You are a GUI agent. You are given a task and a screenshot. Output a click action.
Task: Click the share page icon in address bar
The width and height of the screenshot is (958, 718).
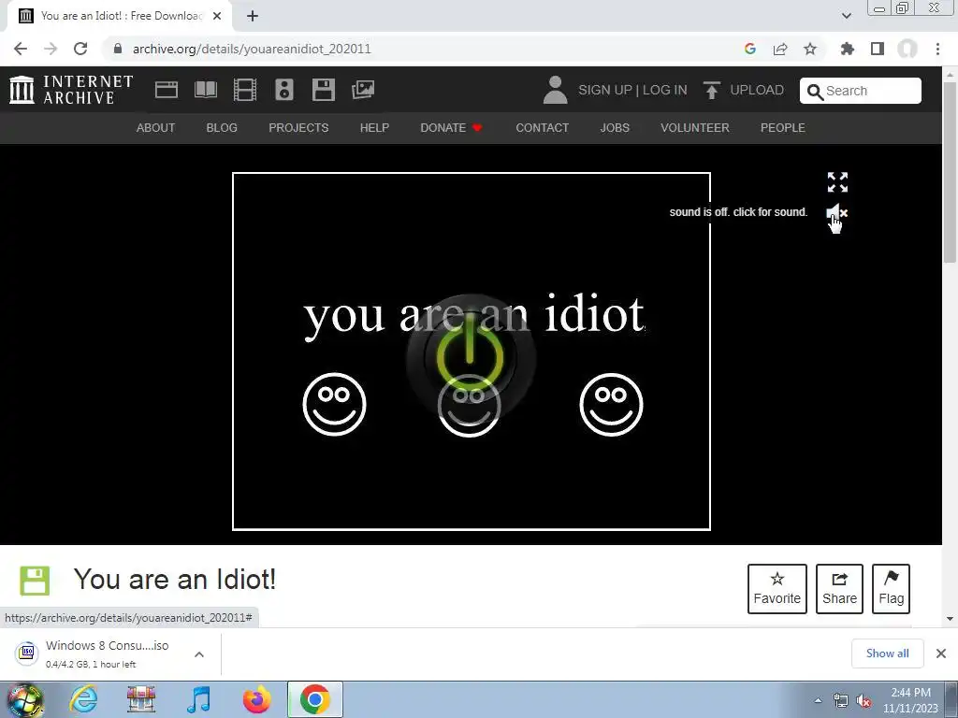point(780,49)
